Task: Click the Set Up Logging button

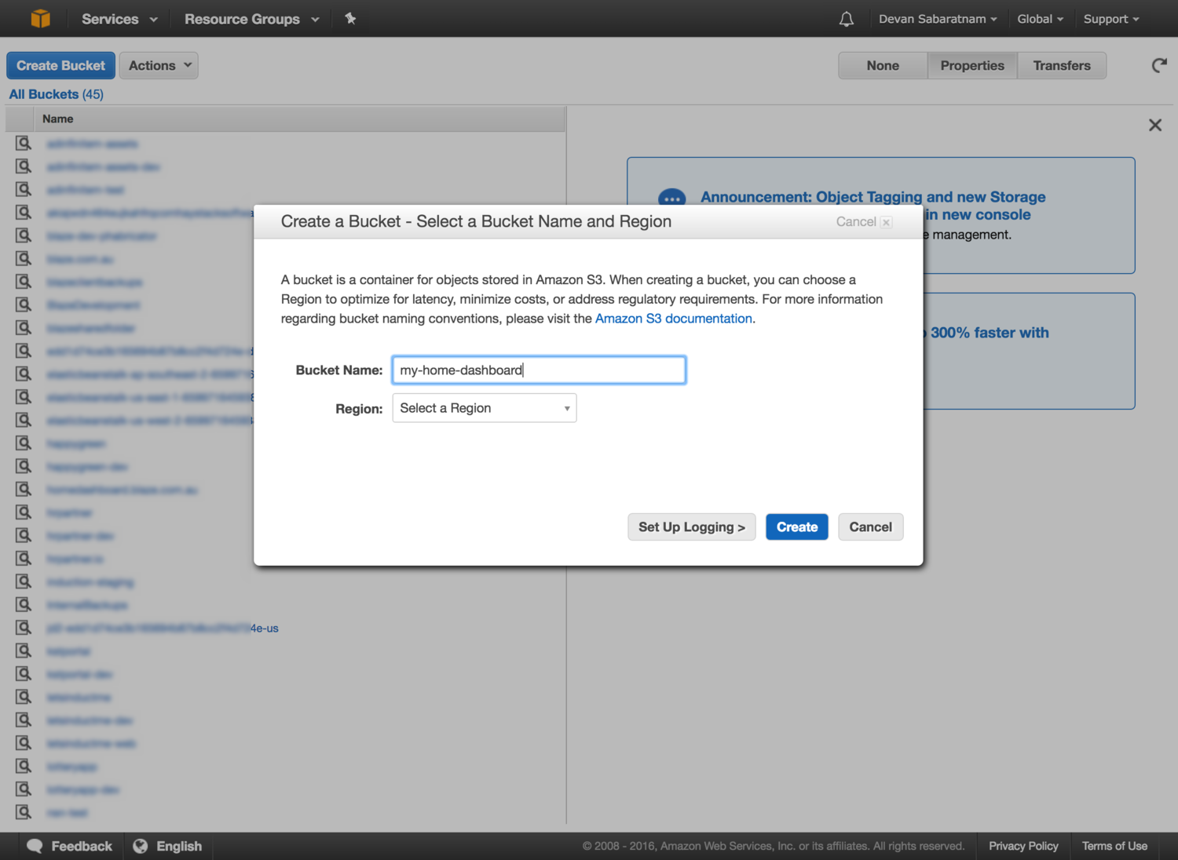Action: coord(692,527)
